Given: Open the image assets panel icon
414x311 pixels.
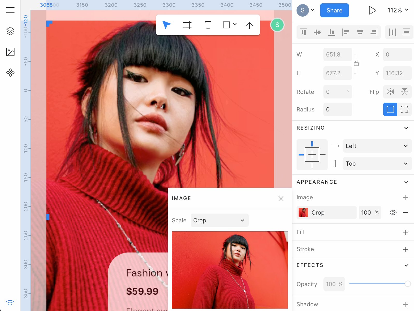Looking at the screenshot, I should click(x=10, y=52).
